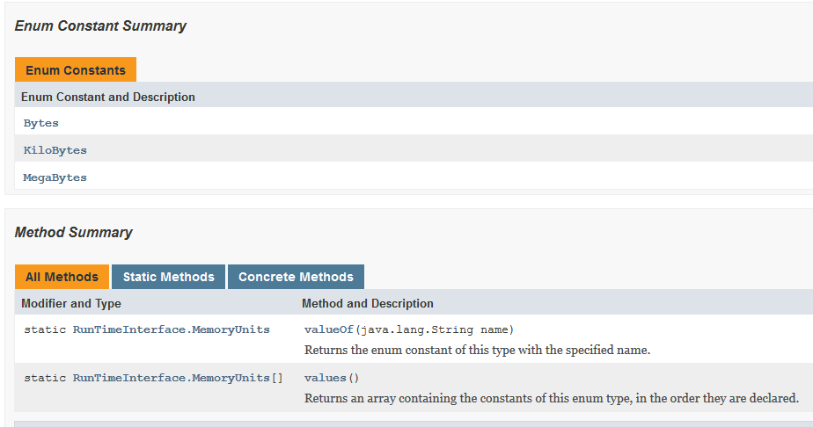Click the valueOf description sentence about the specified name

pos(477,350)
